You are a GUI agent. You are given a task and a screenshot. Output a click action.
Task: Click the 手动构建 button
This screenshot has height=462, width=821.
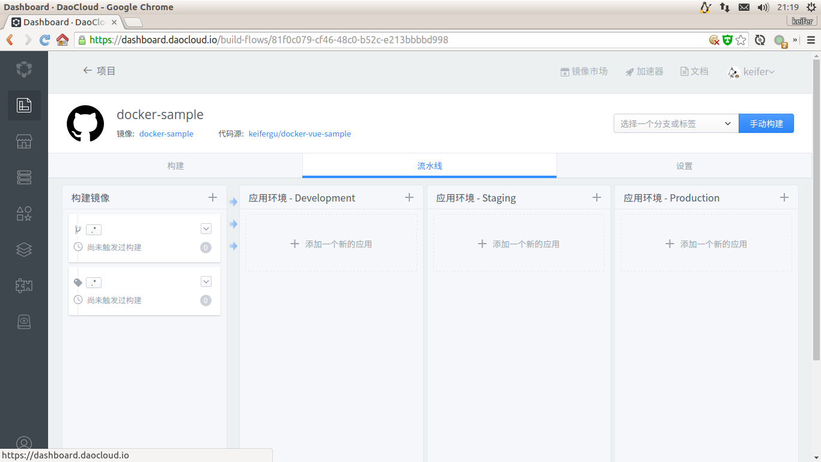pyautogui.click(x=766, y=123)
